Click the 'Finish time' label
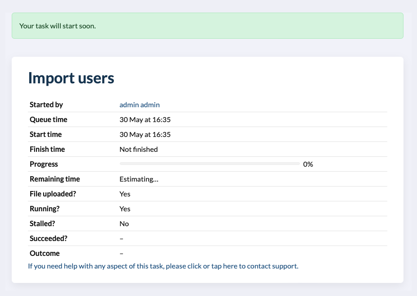The height and width of the screenshot is (296, 417). [x=47, y=150]
